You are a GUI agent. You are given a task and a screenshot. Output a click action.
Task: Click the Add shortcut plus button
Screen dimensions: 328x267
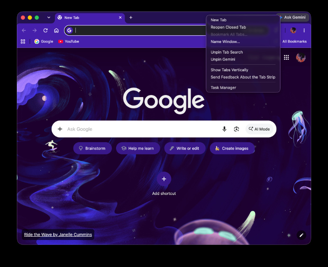(x=164, y=179)
